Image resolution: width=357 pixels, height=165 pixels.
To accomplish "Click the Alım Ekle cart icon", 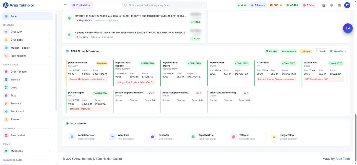I will coord(112,137).
